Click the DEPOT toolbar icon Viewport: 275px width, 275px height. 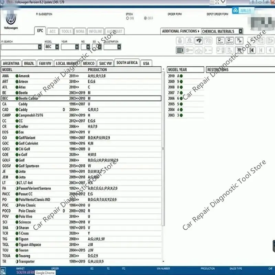[x=229, y=41]
